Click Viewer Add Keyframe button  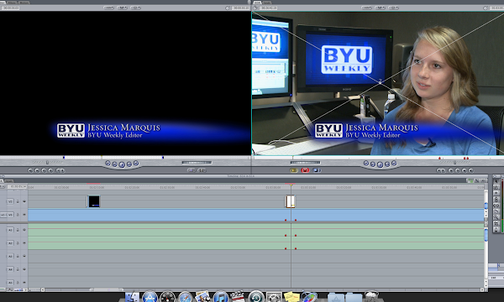coord(44,170)
